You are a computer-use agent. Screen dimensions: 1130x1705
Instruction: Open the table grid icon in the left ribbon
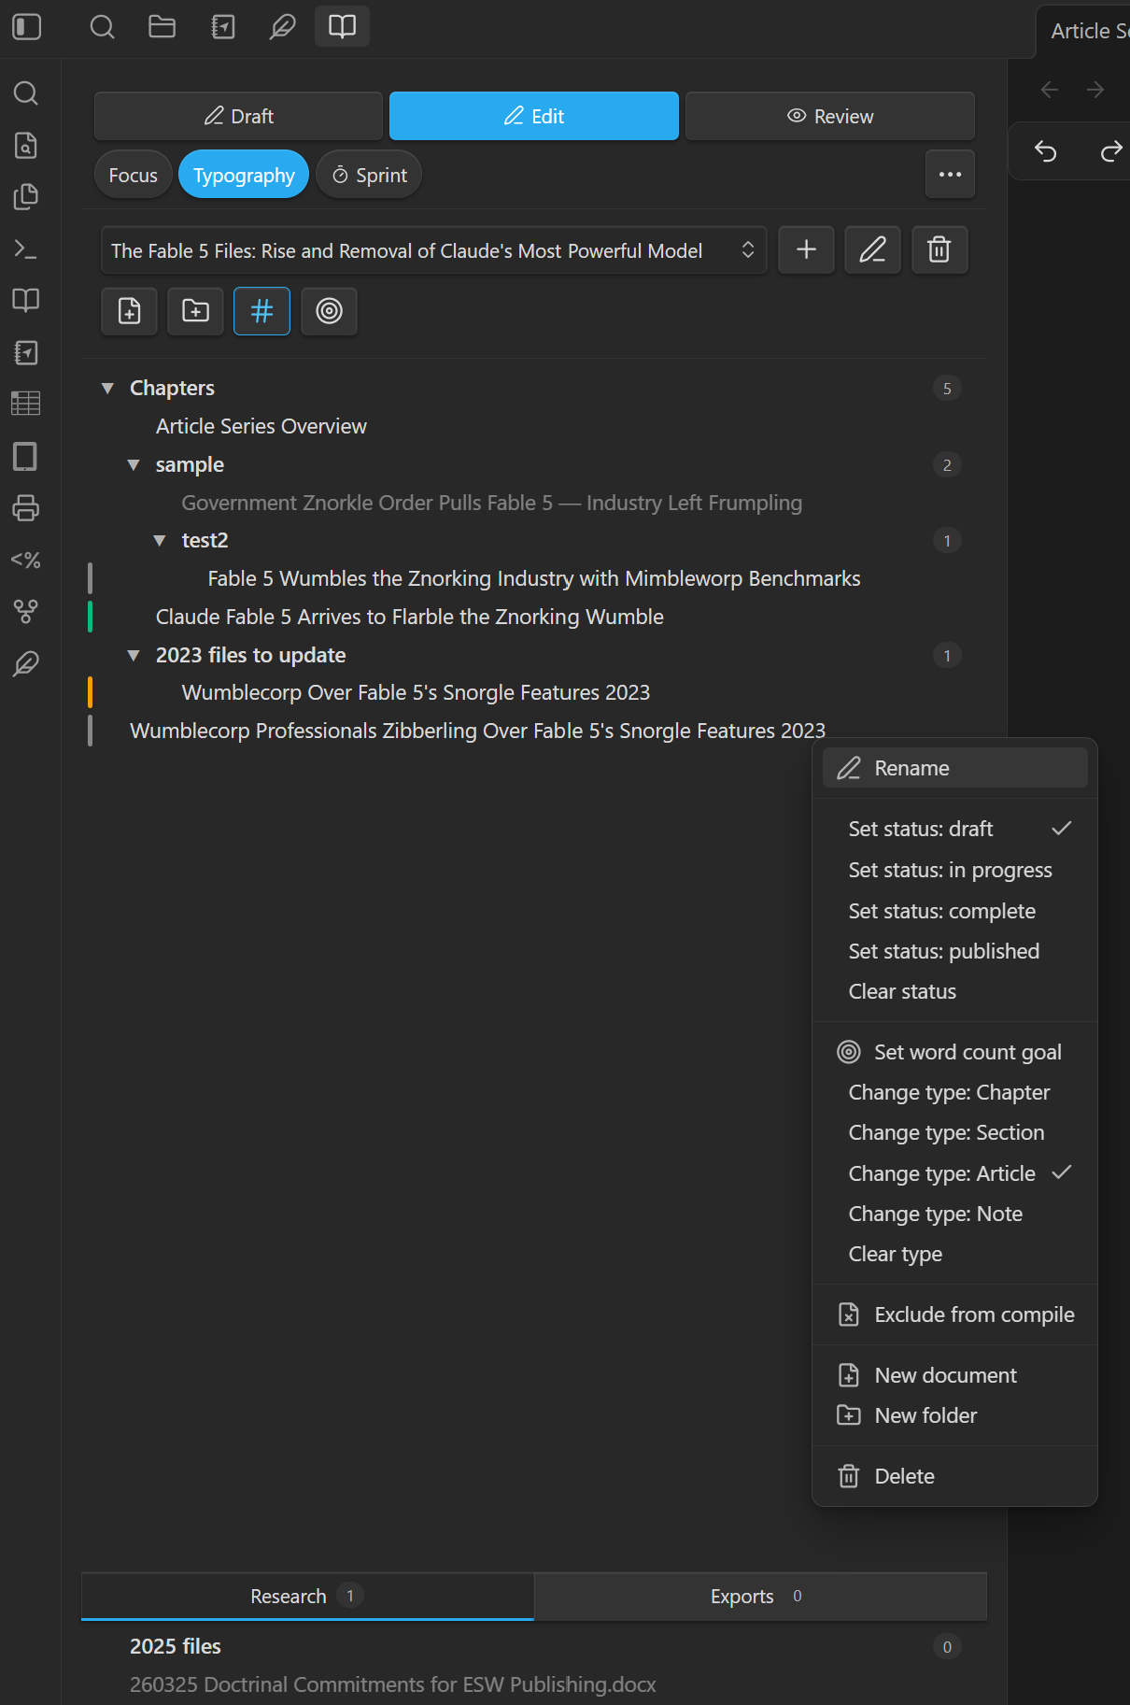click(26, 404)
